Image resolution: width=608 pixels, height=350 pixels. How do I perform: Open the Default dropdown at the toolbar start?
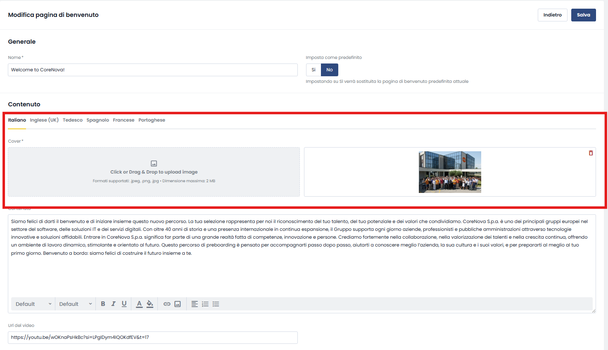(33, 304)
